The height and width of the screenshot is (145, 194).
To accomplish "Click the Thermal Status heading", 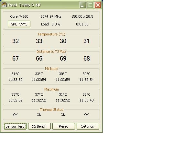I will (x=51, y=110).
